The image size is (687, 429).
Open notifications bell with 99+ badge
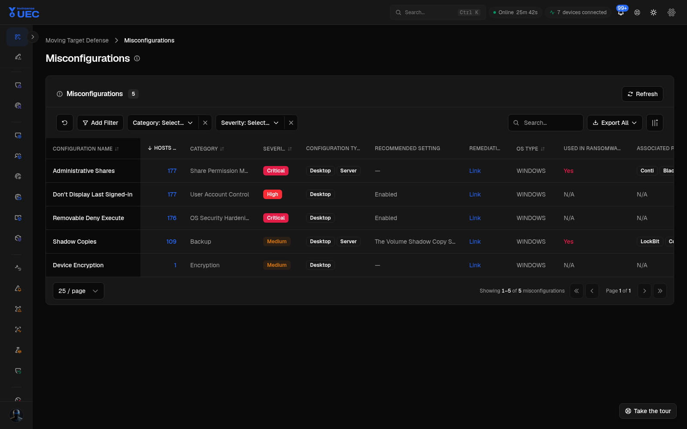621,12
